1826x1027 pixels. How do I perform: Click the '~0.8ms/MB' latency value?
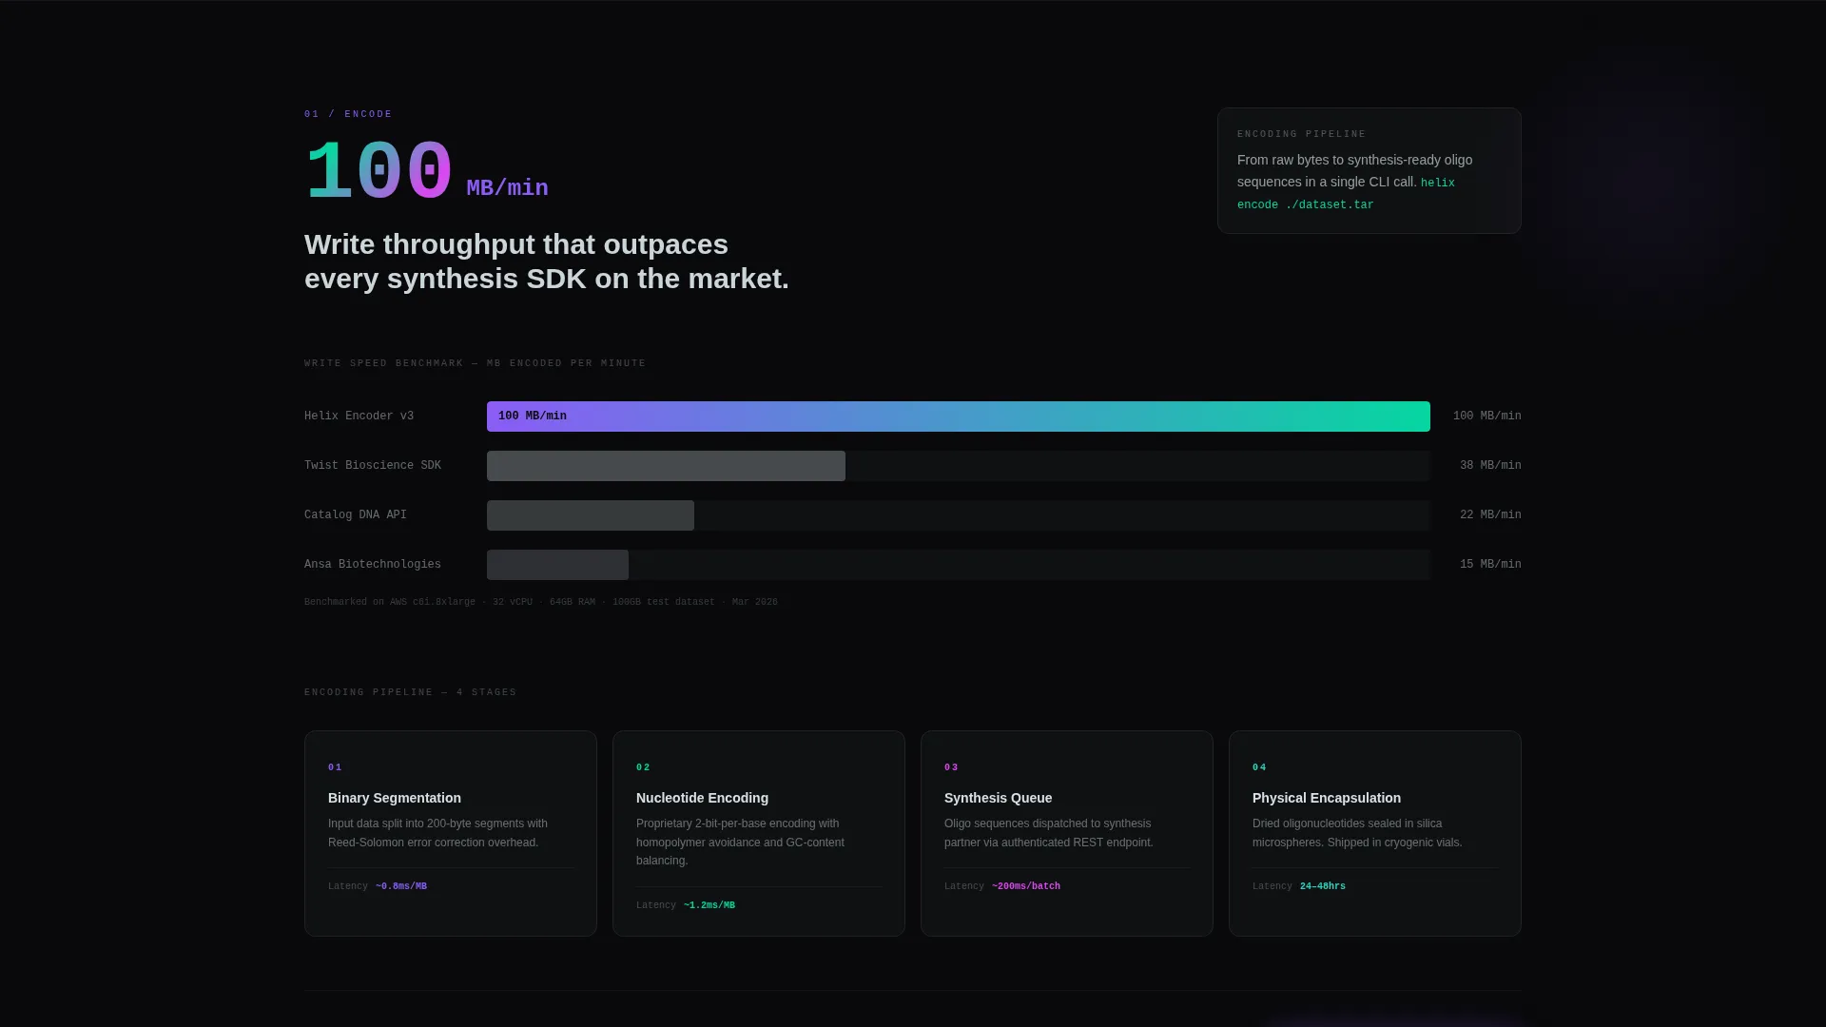[401, 886]
